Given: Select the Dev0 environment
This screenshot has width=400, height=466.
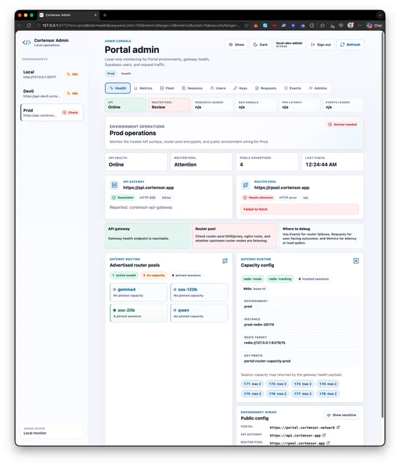Looking at the screenshot, I should point(51,93).
